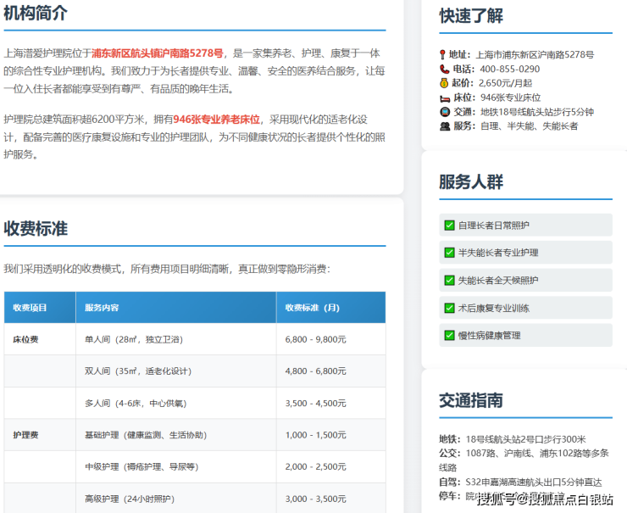
Task: Click the phone number 400-855-0290
Action: pos(508,69)
